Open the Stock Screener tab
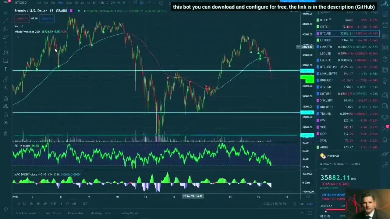390x219 pixels. pyautogui.click(x=26, y=213)
